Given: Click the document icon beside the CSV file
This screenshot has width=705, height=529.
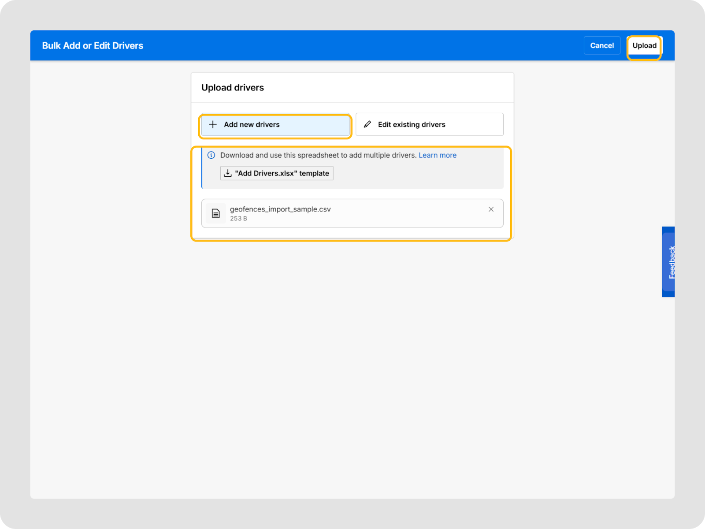Looking at the screenshot, I should click(x=216, y=213).
